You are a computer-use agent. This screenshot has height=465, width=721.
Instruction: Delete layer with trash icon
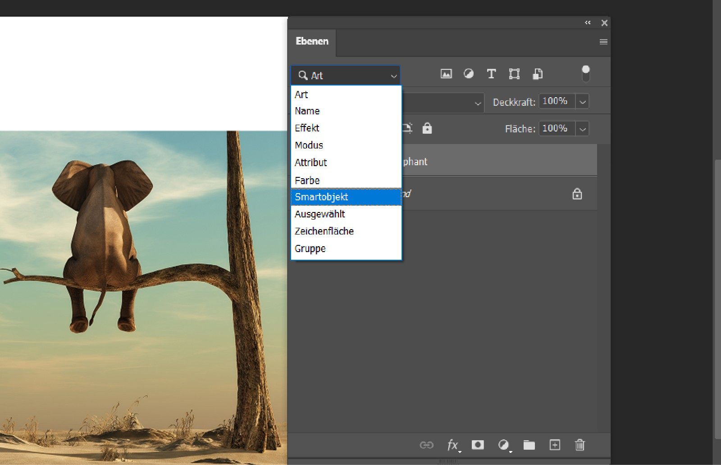point(580,445)
